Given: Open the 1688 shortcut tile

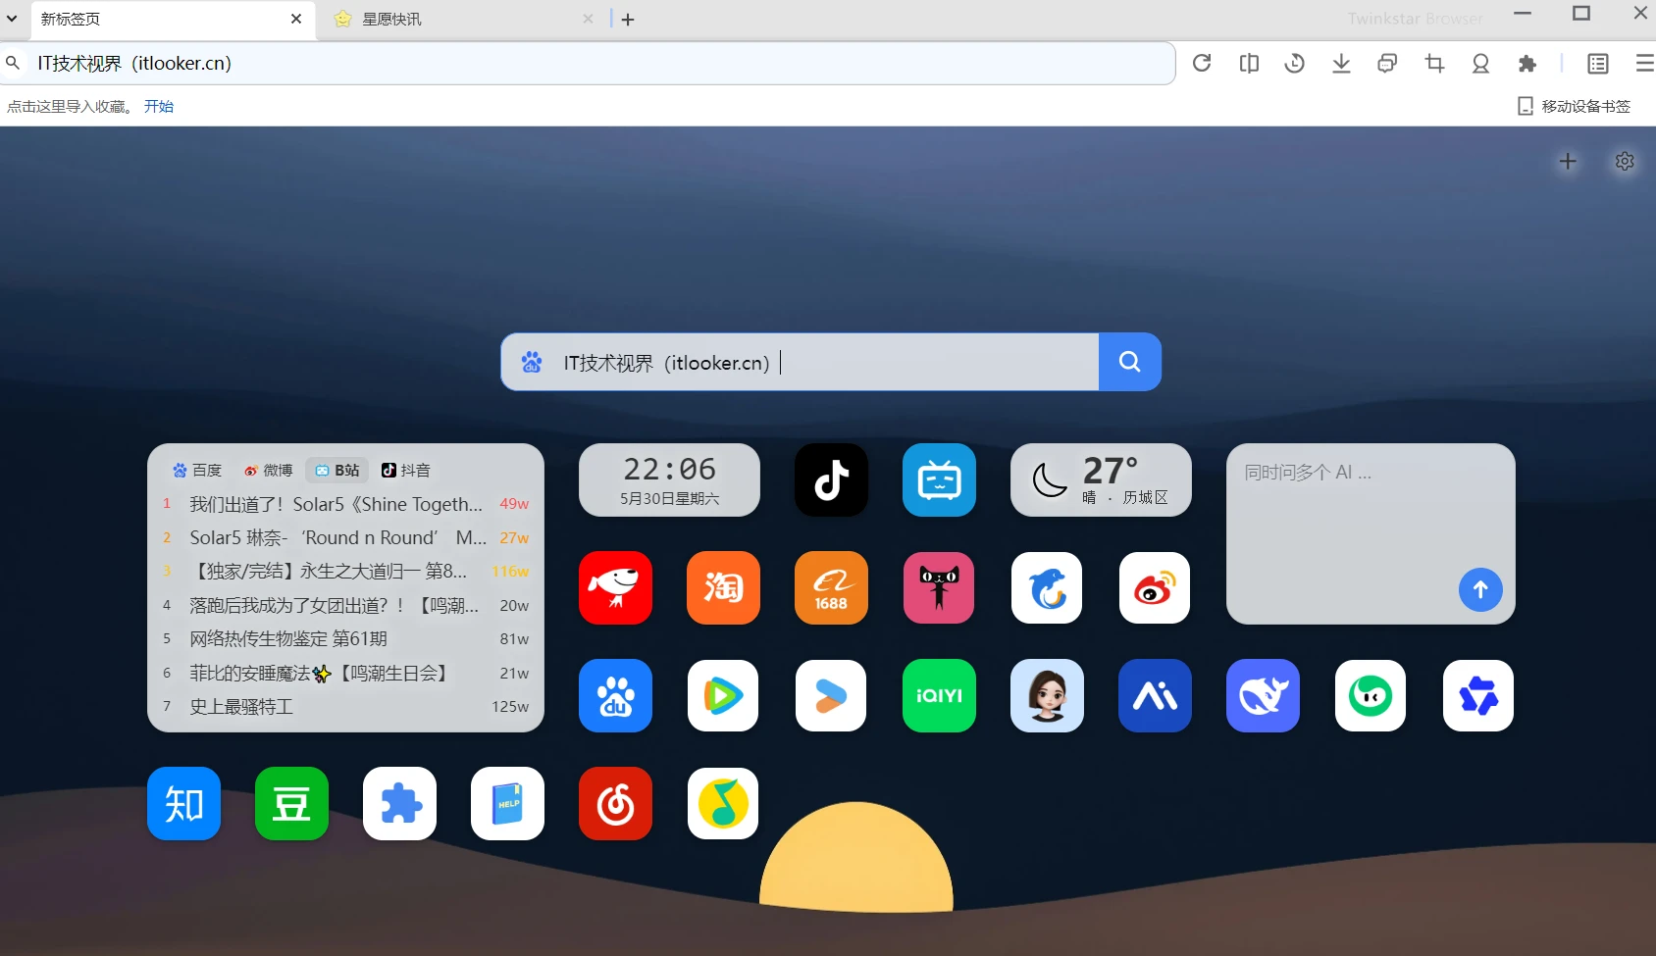Looking at the screenshot, I should pos(831,587).
